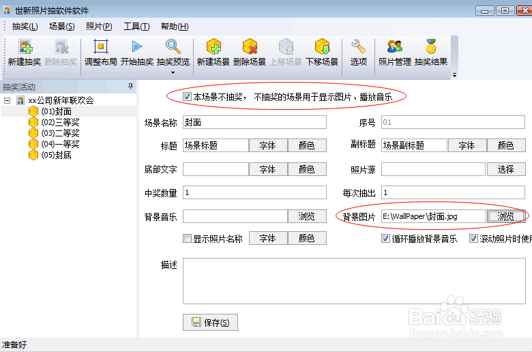Select the (01)封面 scene
Screen dimensions: 532x352
[57, 111]
